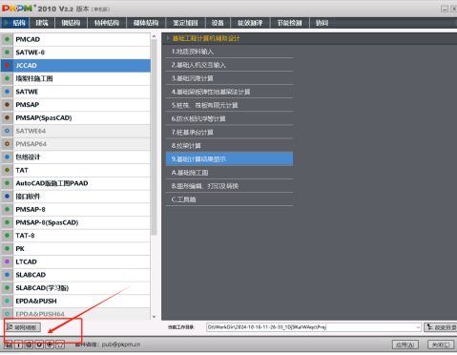Switch to the 建筑 tab
Screen dimensions: 457x355
[42, 23]
